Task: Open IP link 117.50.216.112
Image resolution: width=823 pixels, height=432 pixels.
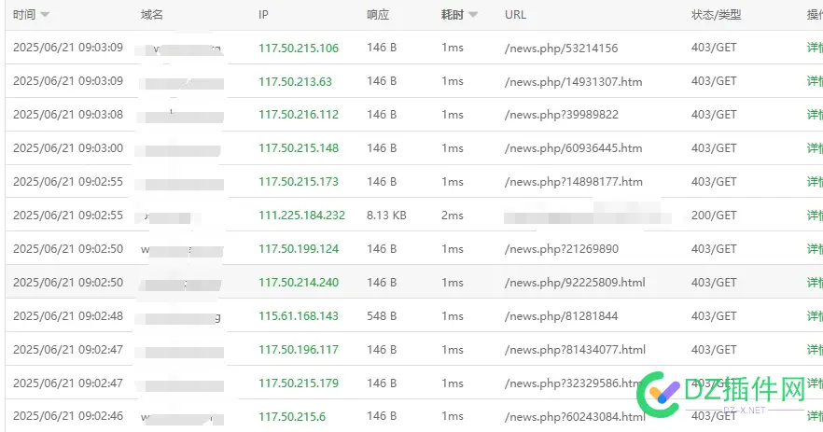Action: 299,115
